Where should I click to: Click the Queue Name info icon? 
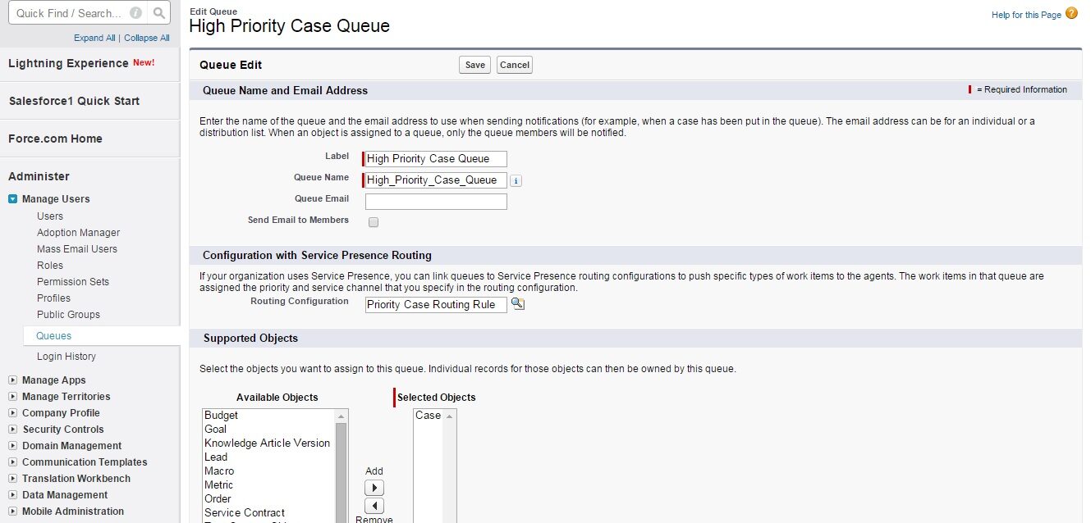[516, 180]
